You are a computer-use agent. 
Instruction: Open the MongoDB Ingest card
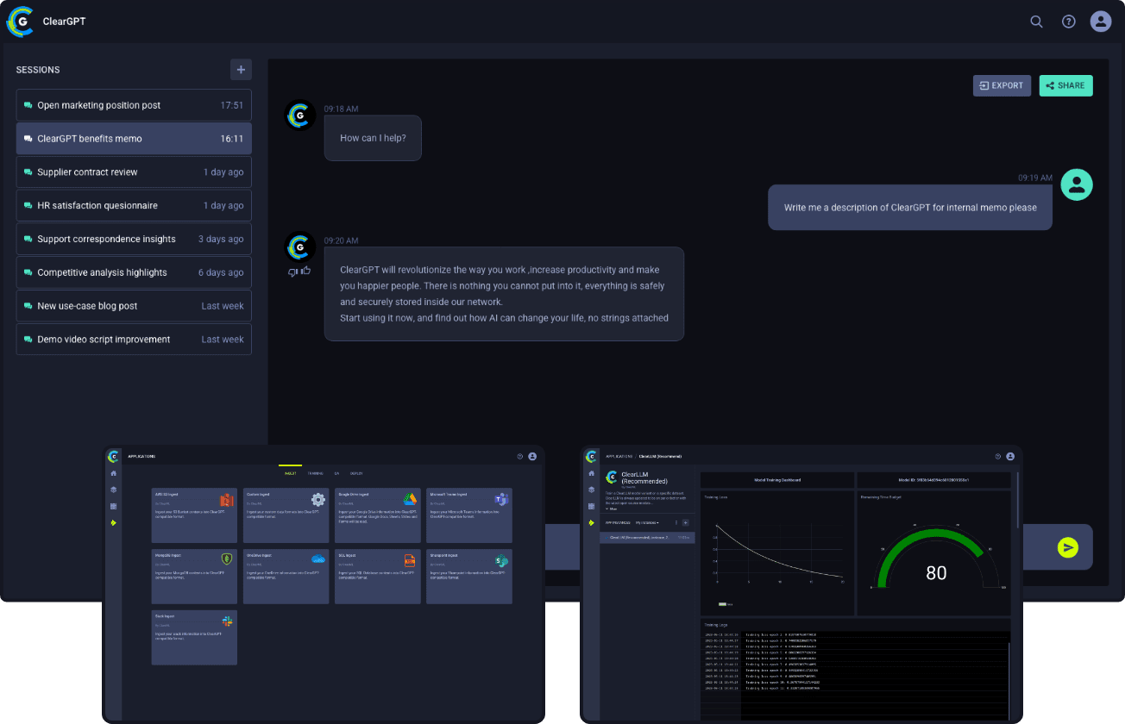pos(194,577)
